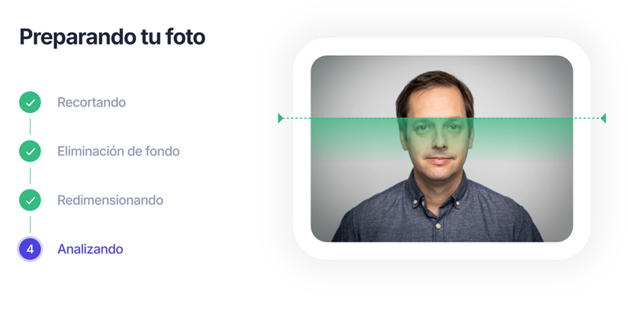
Task: Select the purple step 4 circle
Action: click(x=30, y=249)
